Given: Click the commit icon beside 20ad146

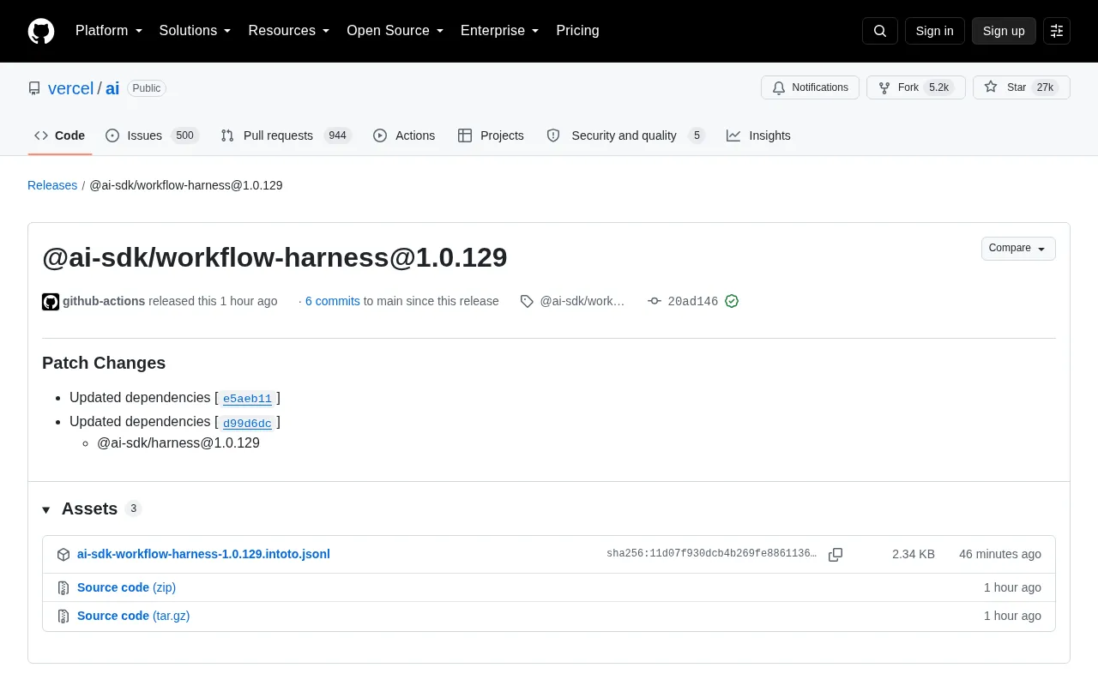Looking at the screenshot, I should [655, 301].
